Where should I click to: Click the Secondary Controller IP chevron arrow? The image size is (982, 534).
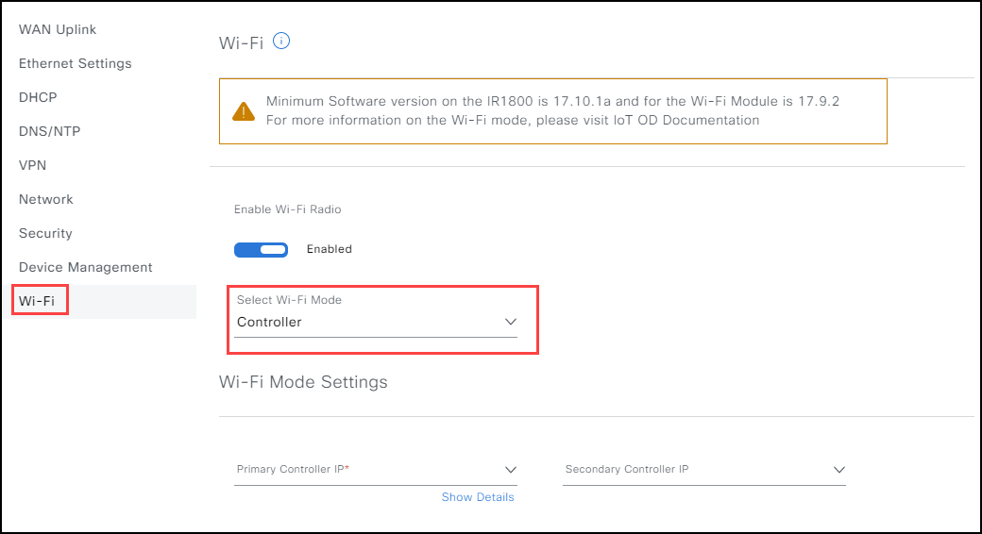[839, 470]
